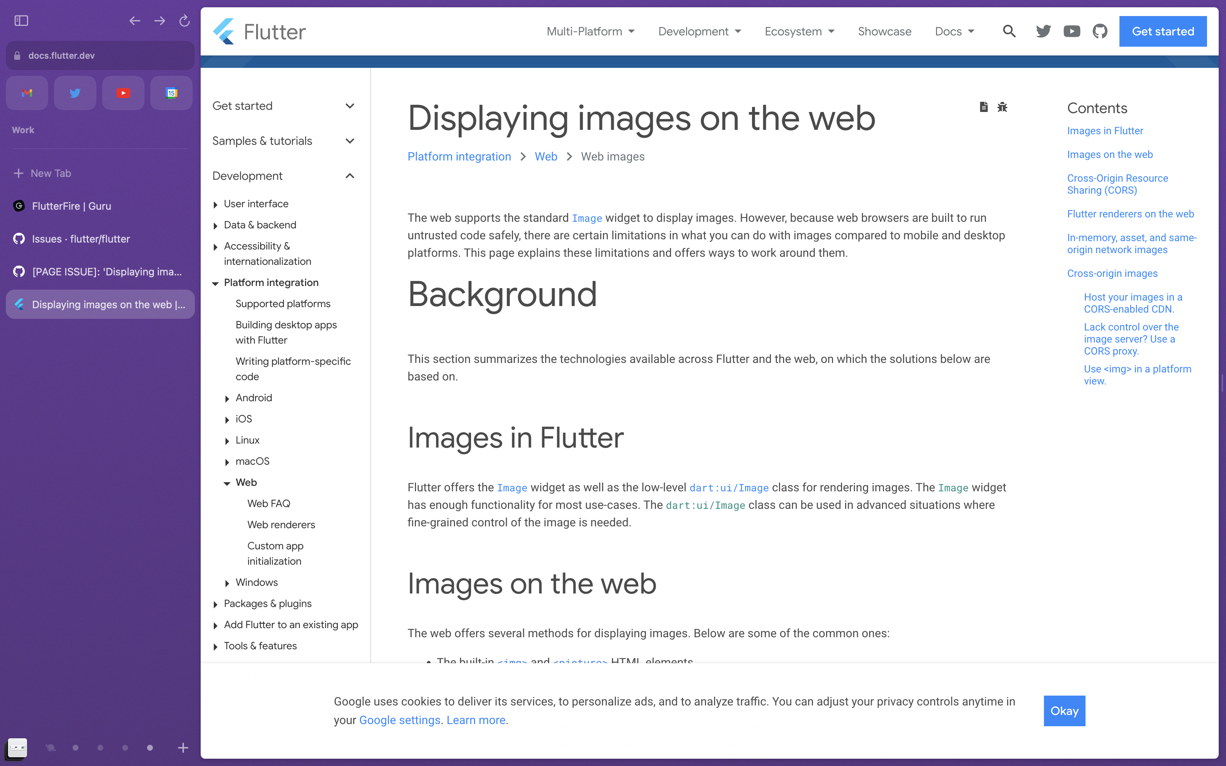
Task: Go forward with the right arrow
Action: coord(159,21)
